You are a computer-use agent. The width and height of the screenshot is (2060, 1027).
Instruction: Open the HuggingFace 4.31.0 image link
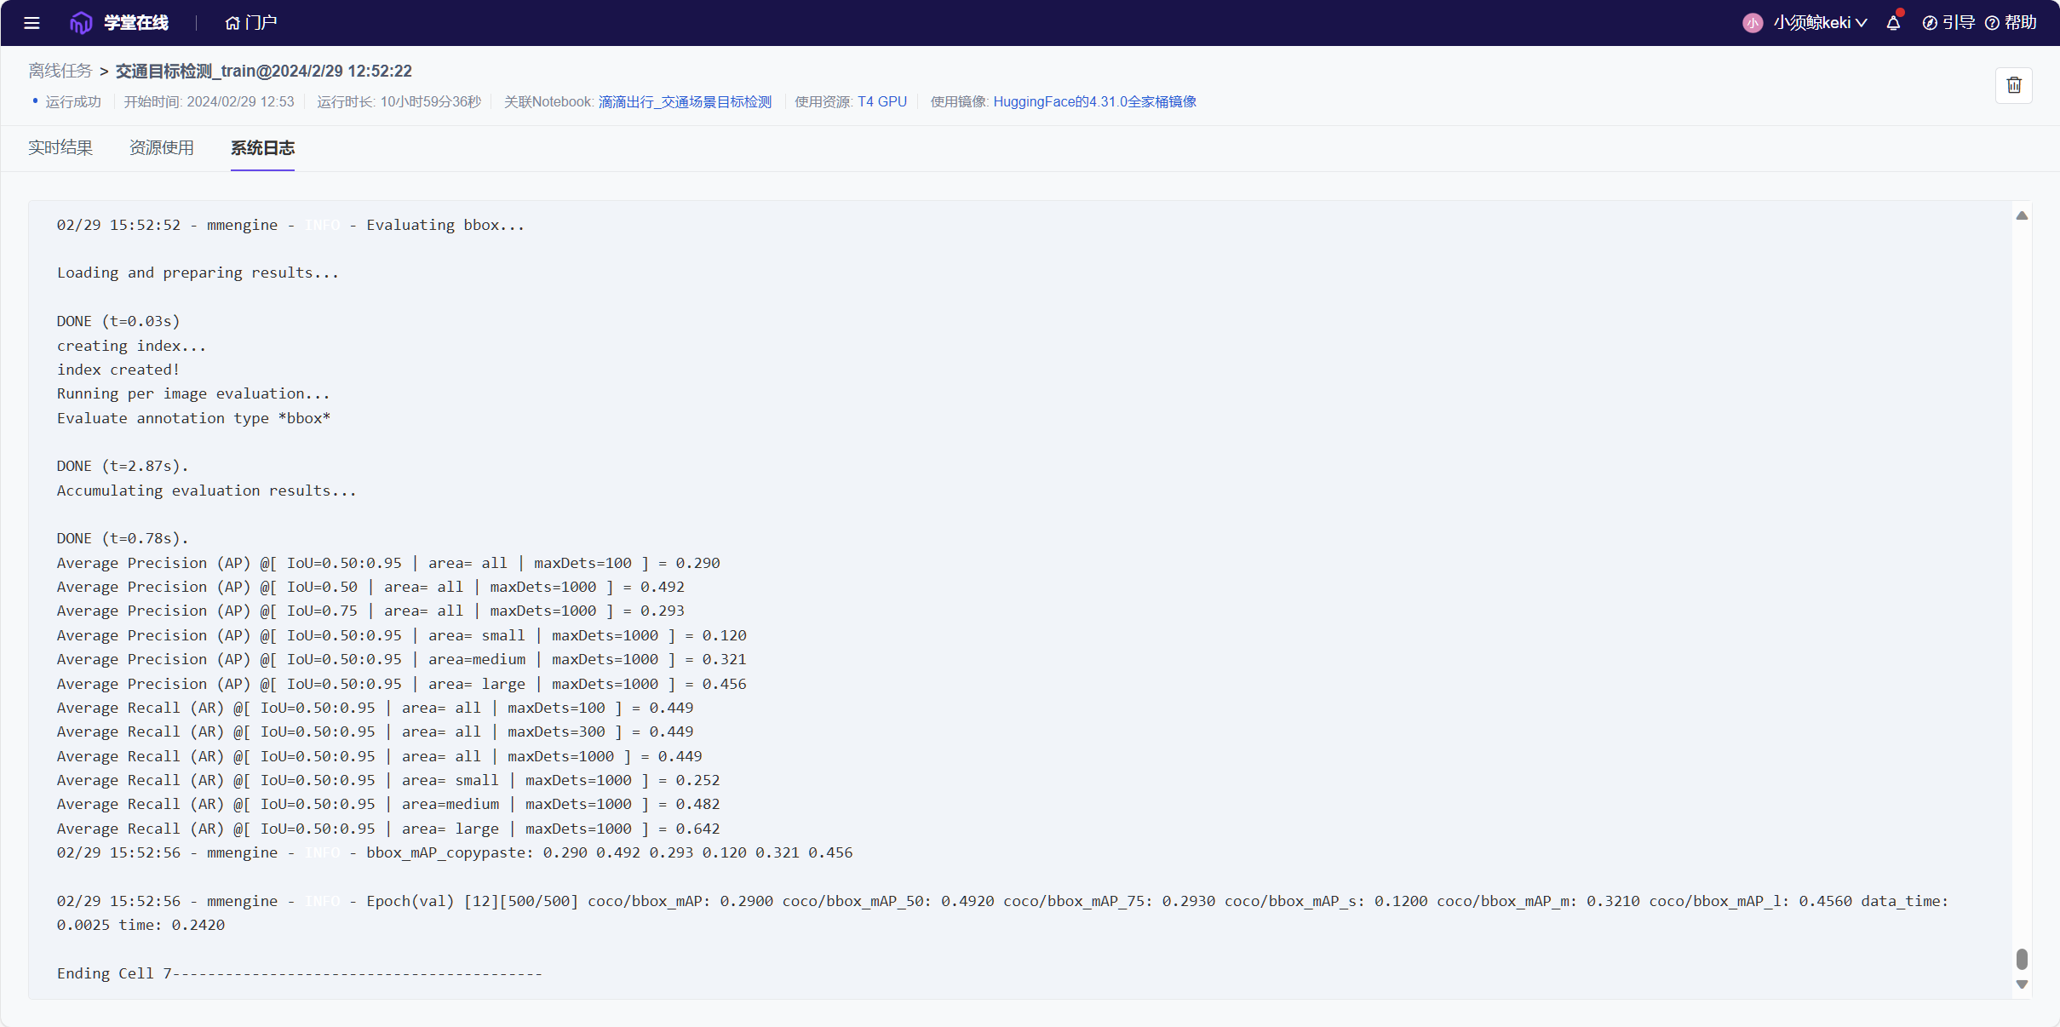point(1094,102)
